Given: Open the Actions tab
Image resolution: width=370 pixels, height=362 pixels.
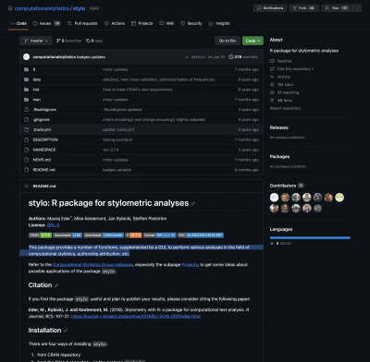Looking at the screenshot, I should 115,23.
